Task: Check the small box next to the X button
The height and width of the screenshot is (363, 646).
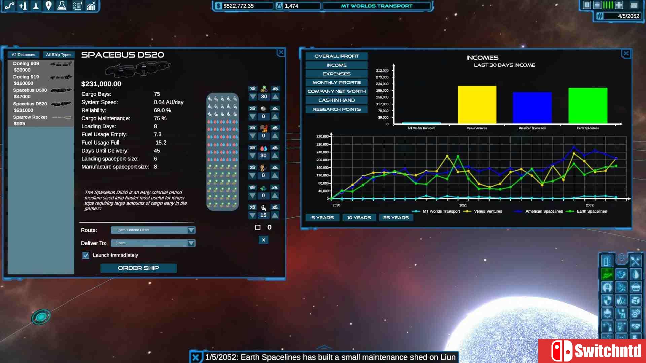Action: point(258,227)
